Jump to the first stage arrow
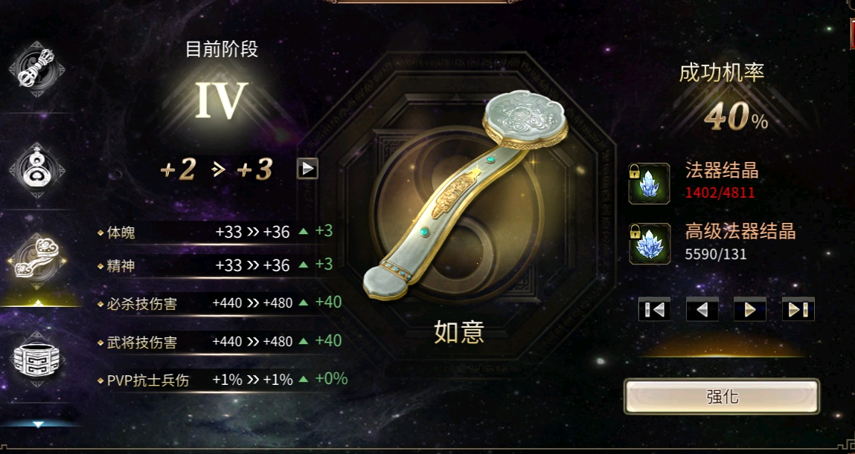 [x=654, y=309]
